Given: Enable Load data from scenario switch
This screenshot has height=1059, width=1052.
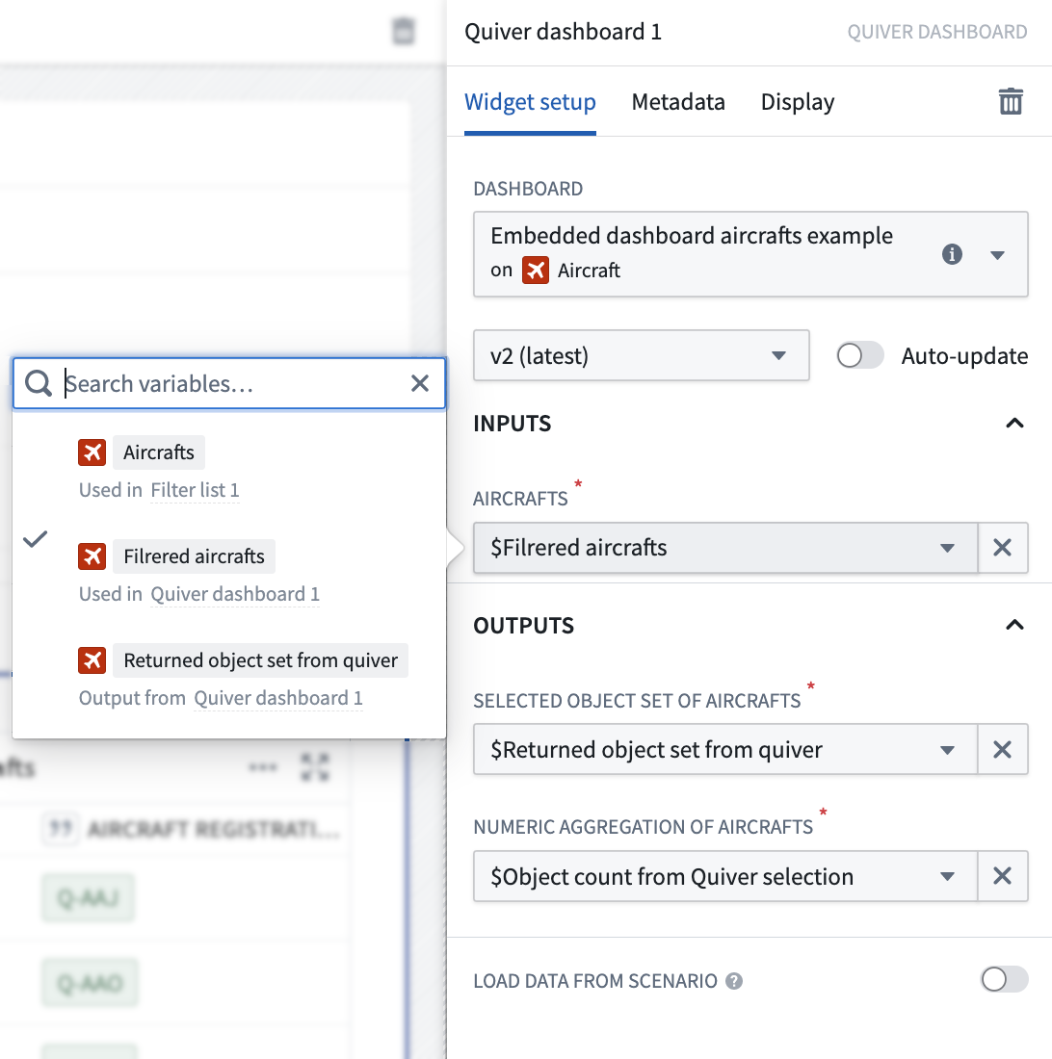Looking at the screenshot, I should pos(1004,979).
